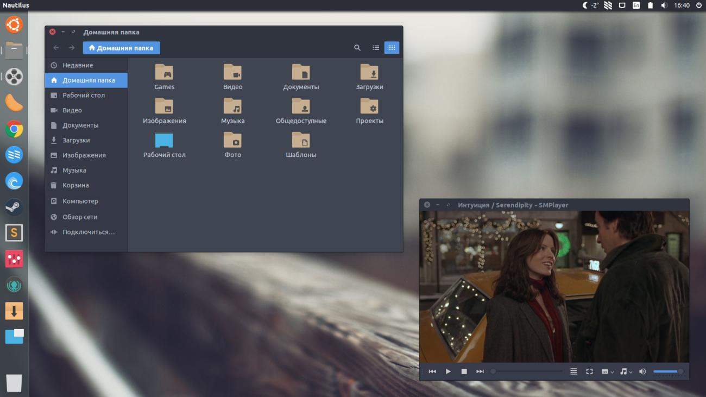This screenshot has height=397, width=706.
Task: Open the system volume indicator
Action: pos(664,5)
